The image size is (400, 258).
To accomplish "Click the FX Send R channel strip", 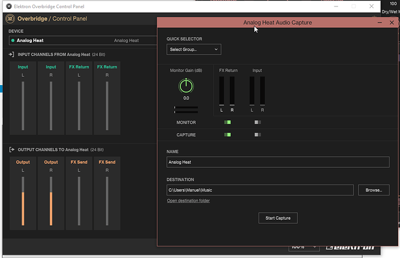I will tap(107, 193).
